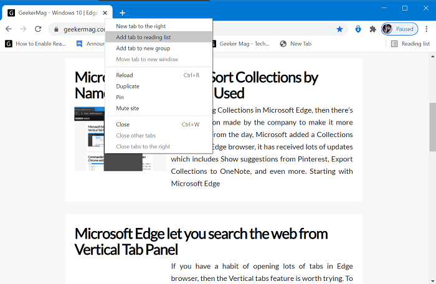Image resolution: width=436 pixels, height=284 pixels.
Task: Click the bookmark star icon
Action: [339, 29]
